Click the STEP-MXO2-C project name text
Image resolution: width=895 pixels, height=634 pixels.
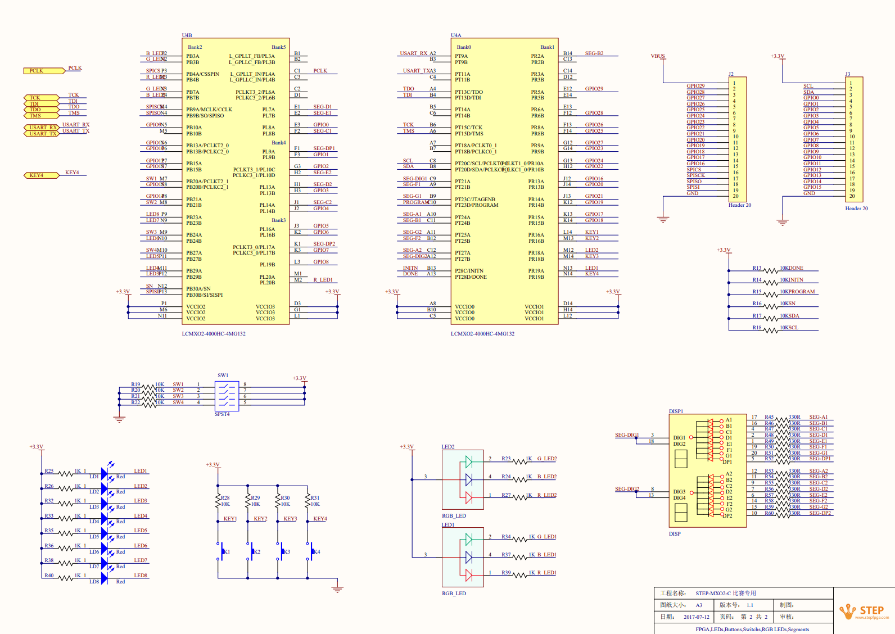pos(726,594)
